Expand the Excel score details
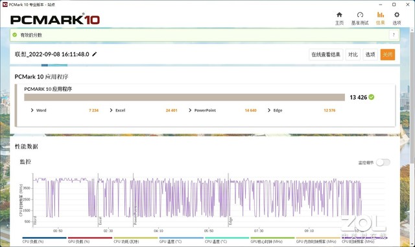This screenshot has width=415, height=247. pos(111,110)
